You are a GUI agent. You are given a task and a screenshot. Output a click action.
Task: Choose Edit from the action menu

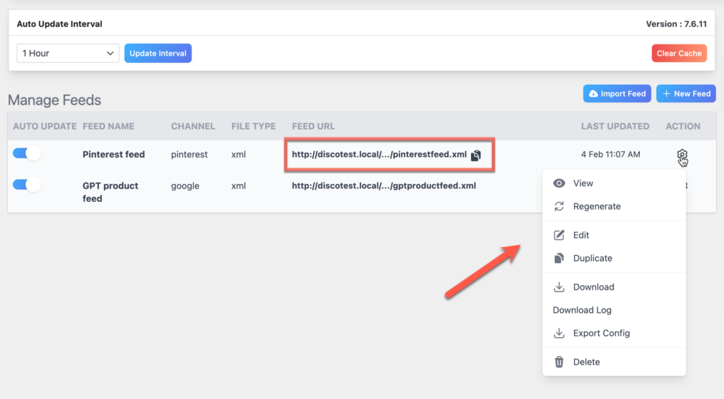point(614,234)
